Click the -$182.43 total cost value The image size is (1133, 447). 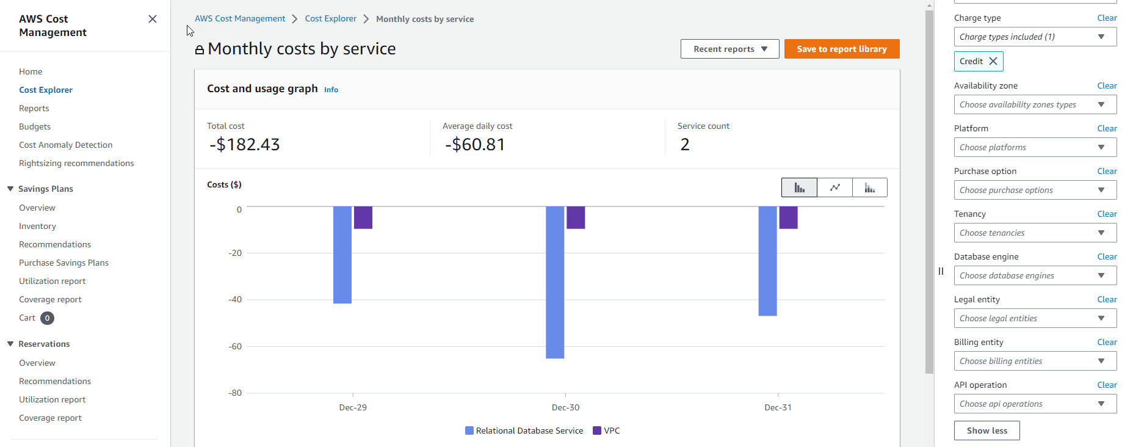(244, 144)
